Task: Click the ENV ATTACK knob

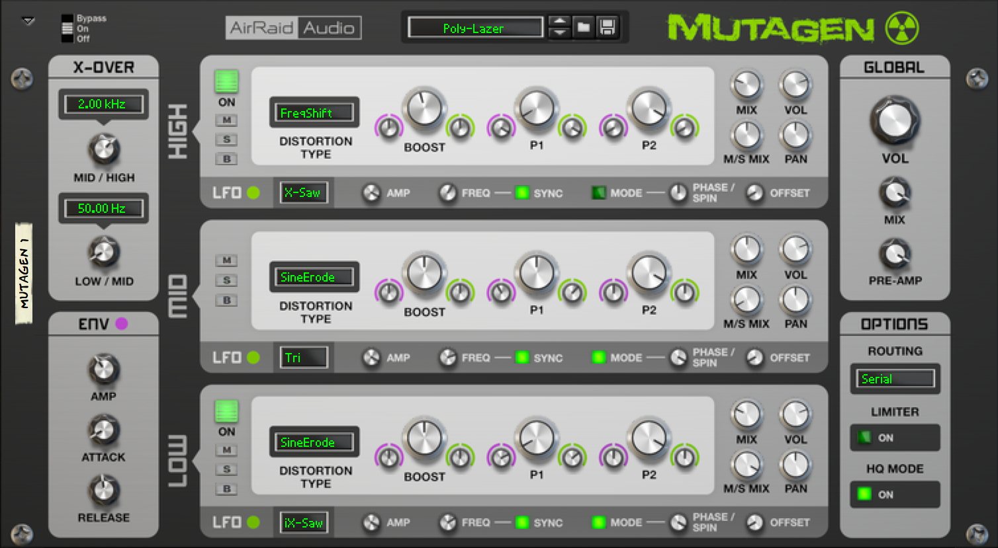Action: (x=103, y=430)
